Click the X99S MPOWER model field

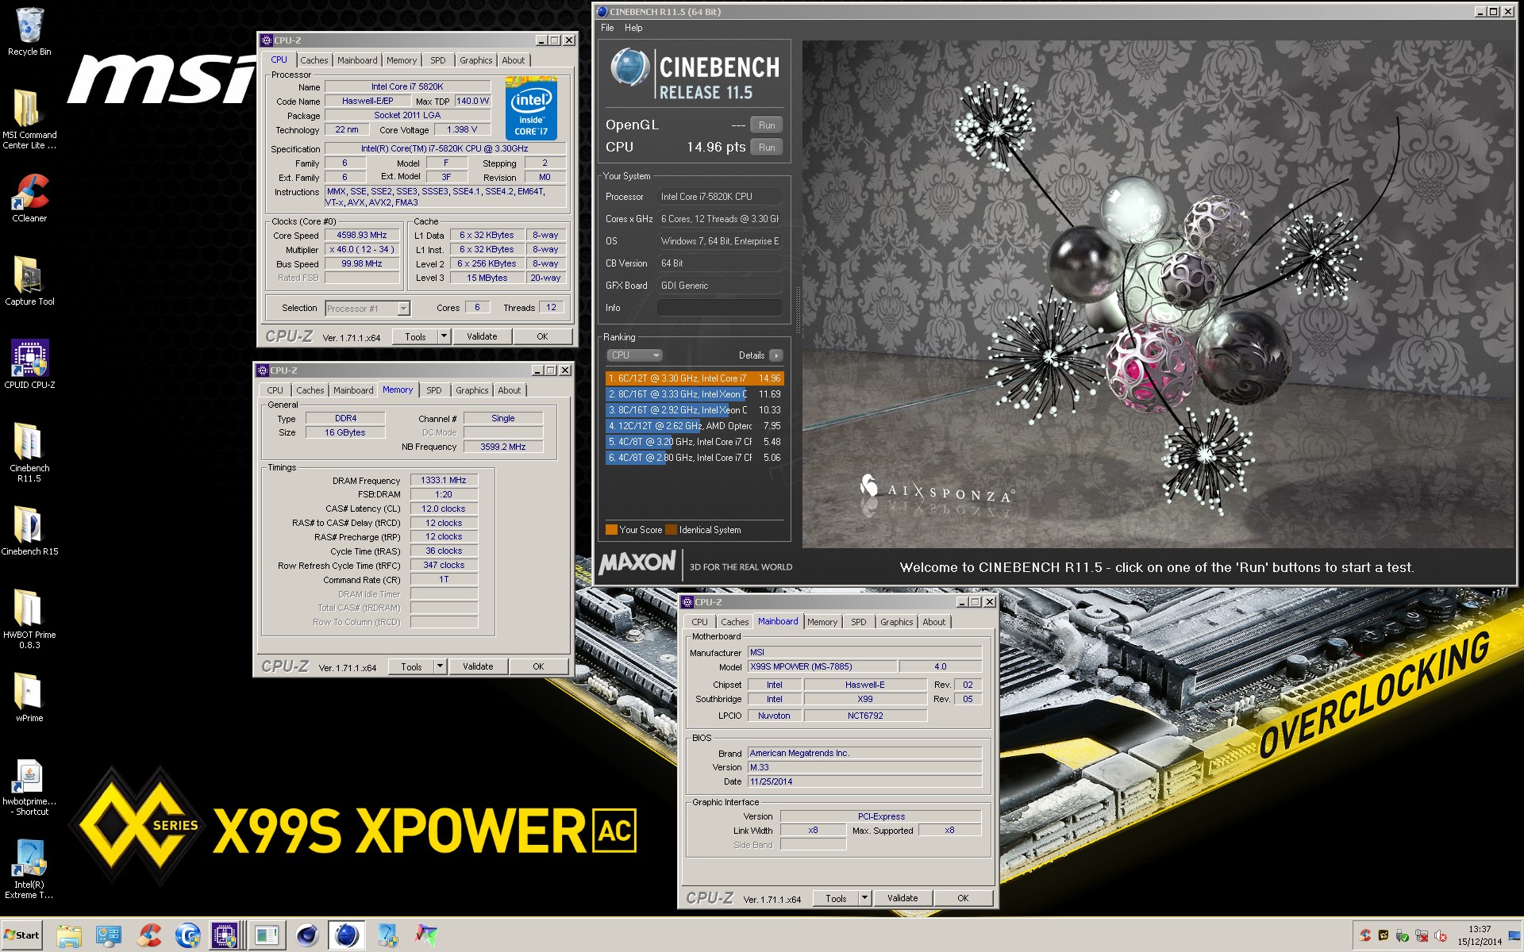[822, 666]
